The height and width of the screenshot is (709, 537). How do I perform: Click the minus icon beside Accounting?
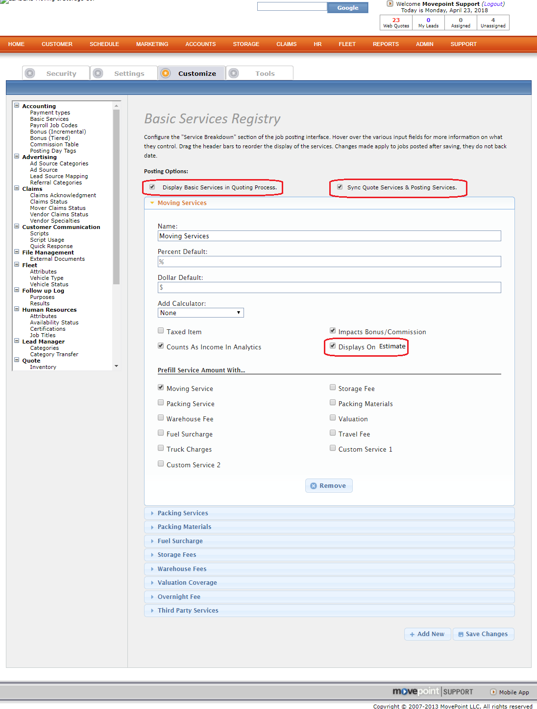coord(17,106)
